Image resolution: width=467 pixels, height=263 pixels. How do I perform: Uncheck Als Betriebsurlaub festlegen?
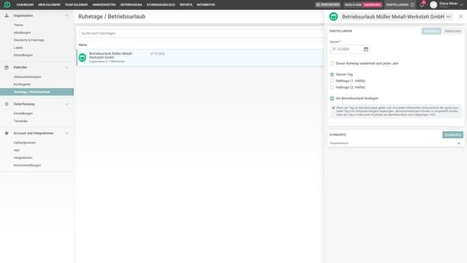pos(332,98)
